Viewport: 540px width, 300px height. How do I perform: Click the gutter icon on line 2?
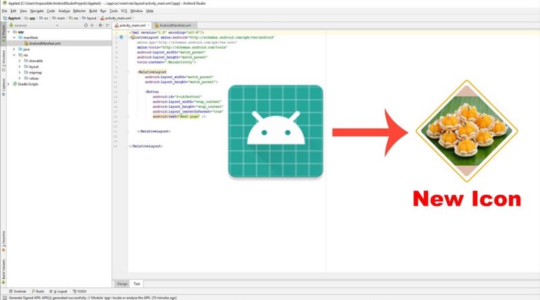(122, 37)
